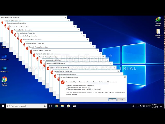Image resolution: width=165 pixels, height=124 pixels.
Task: Click OK in the Remote Desktop error dialog
Action: (112, 100)
